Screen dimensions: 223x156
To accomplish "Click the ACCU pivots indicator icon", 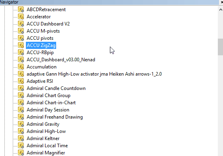I will click(x=21, y=38).
